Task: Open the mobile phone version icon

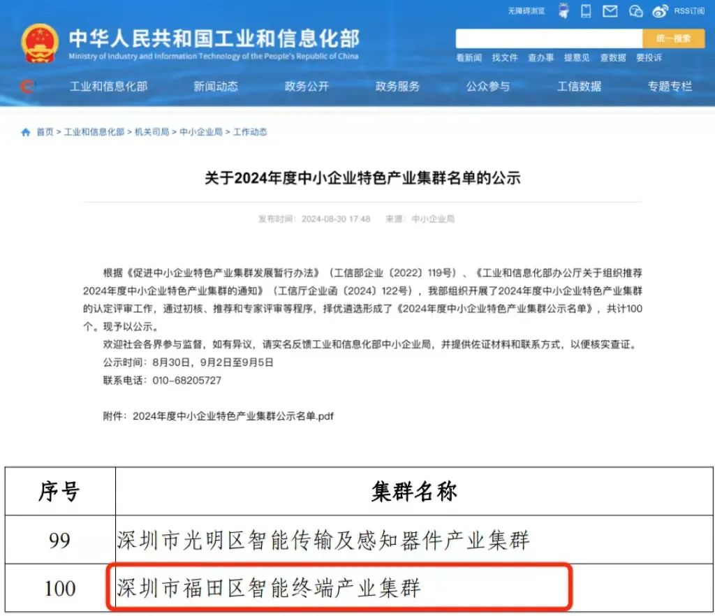Action: (586, 11)
